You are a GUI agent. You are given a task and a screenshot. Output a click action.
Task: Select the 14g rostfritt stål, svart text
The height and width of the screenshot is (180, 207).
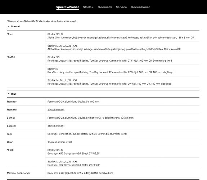[60, 142]
